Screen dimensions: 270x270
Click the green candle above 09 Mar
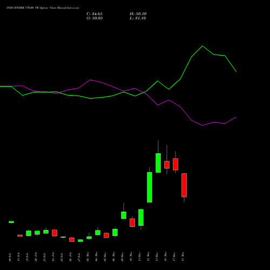click(124, 215)
